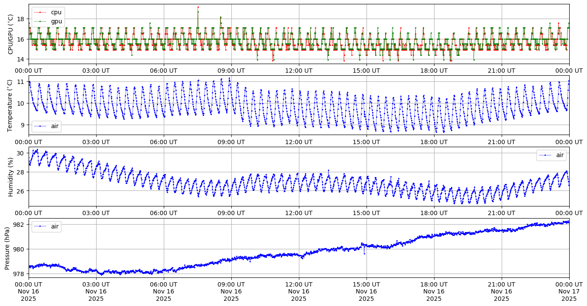Click the Nov 17 2025 date label

tap(569, 295)
